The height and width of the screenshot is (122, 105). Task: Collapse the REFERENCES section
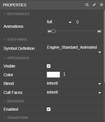click(x=5, y=14)
